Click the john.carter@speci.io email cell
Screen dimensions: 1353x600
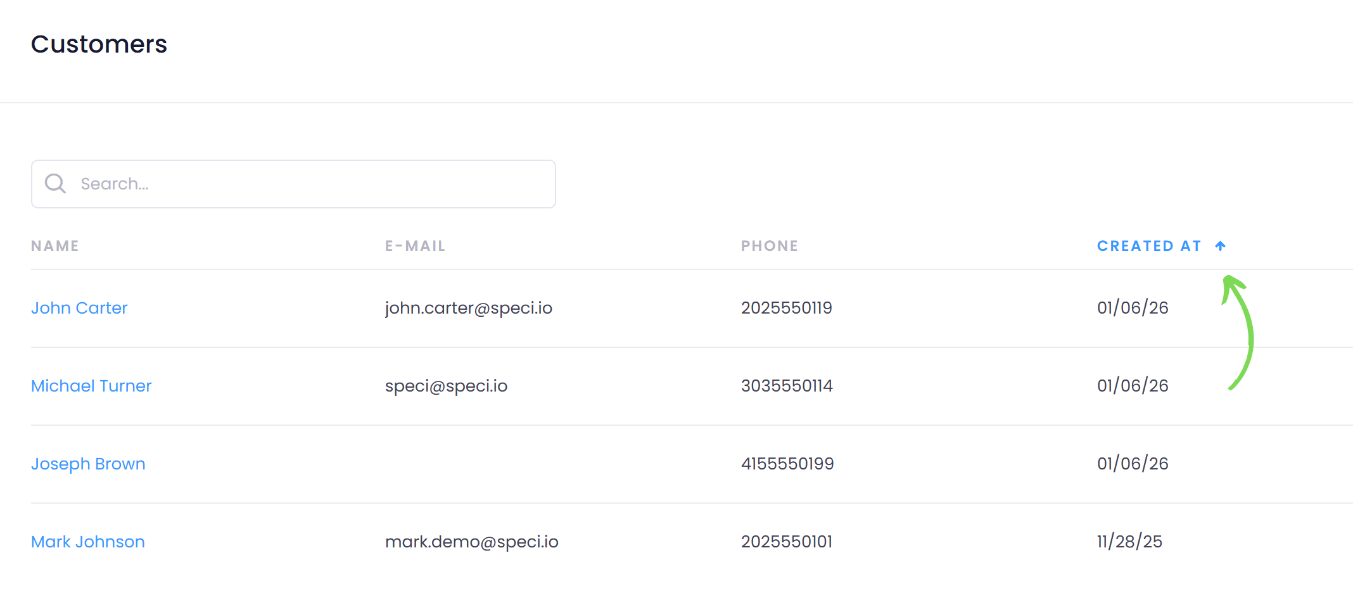(469, 308)
